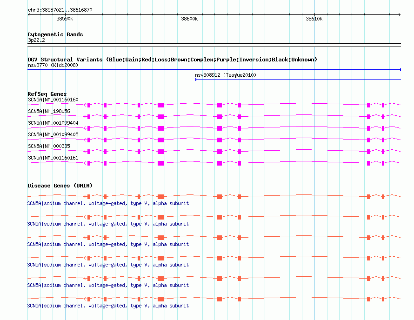
Task: Click the widest exon box of NM_198056
Action: tap(160, 117)
